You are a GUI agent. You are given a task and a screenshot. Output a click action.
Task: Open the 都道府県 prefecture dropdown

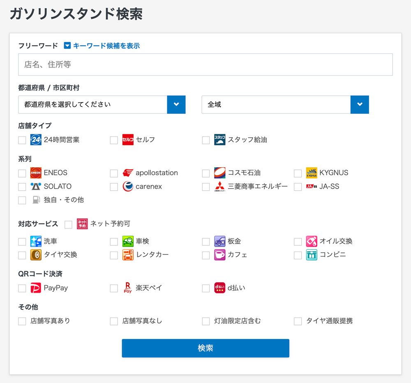point(102,105)
